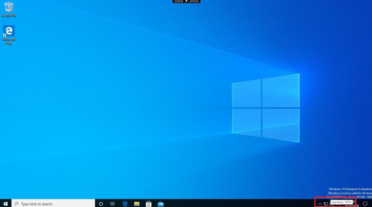Screen dimensions: 372x207
Task: Expand hidden system tray icons chevron
Action: [x=320, y=204]
